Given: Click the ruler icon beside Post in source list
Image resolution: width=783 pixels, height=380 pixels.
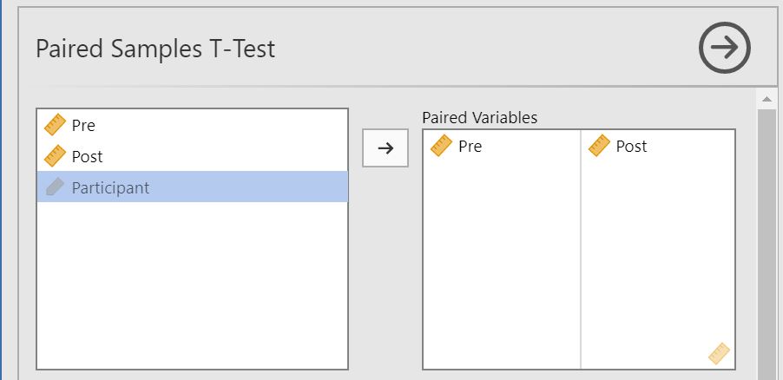Looking at the screenshot, I should 56,156.
